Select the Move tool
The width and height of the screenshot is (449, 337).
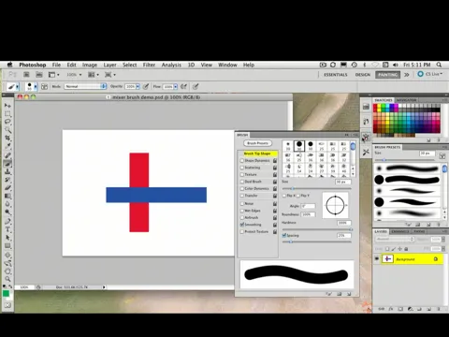coord(7,106)
